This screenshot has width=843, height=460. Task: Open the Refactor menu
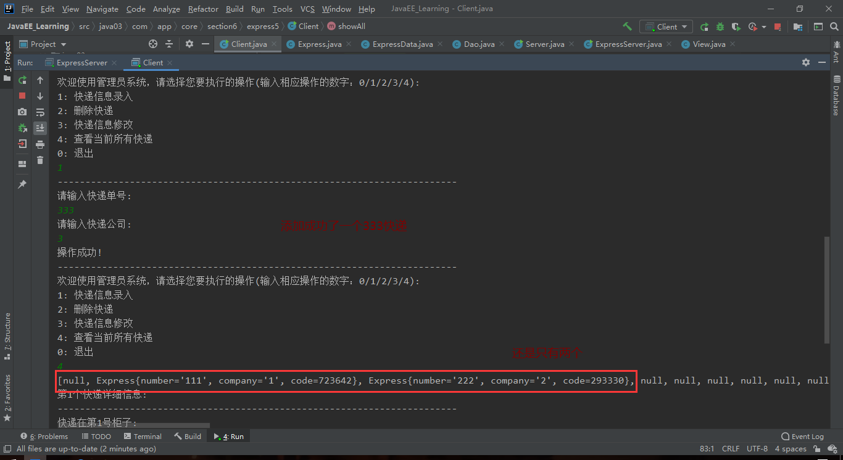[x=203, y=9]
